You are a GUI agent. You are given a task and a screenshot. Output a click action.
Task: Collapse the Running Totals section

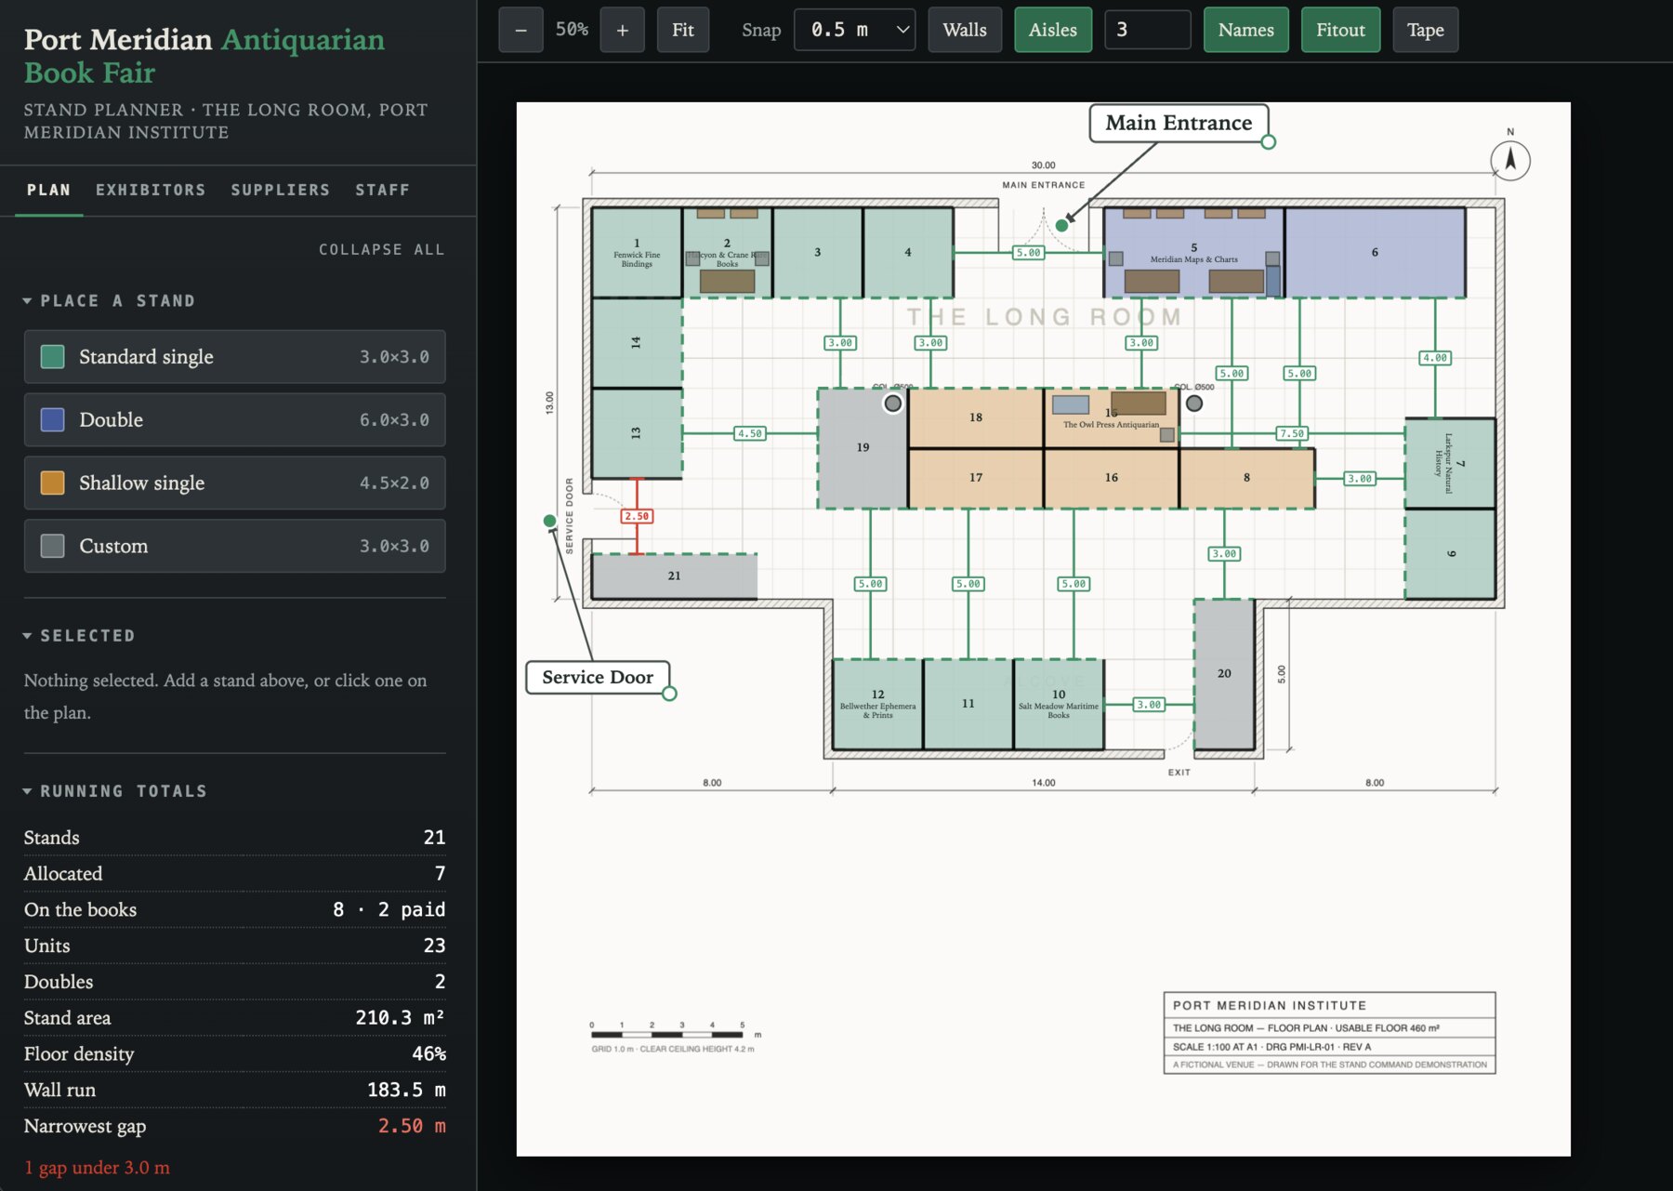115,790
